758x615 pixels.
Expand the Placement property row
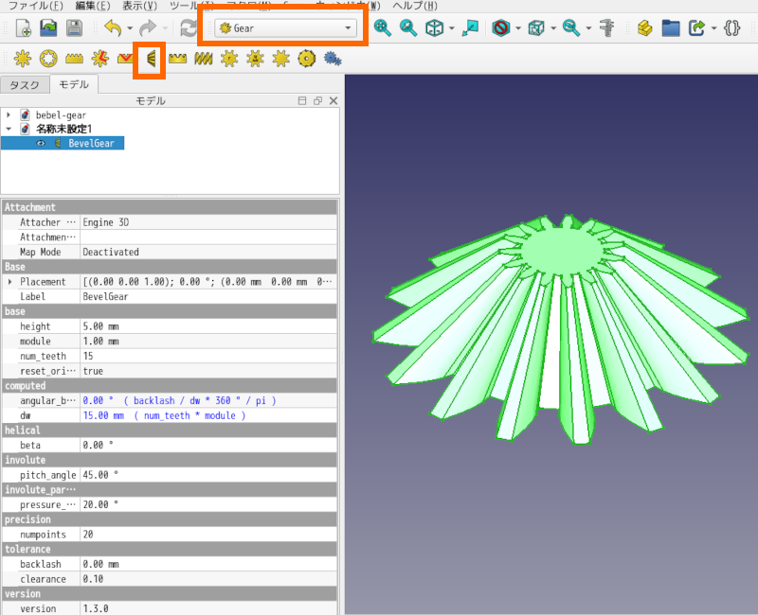[10, 282]
